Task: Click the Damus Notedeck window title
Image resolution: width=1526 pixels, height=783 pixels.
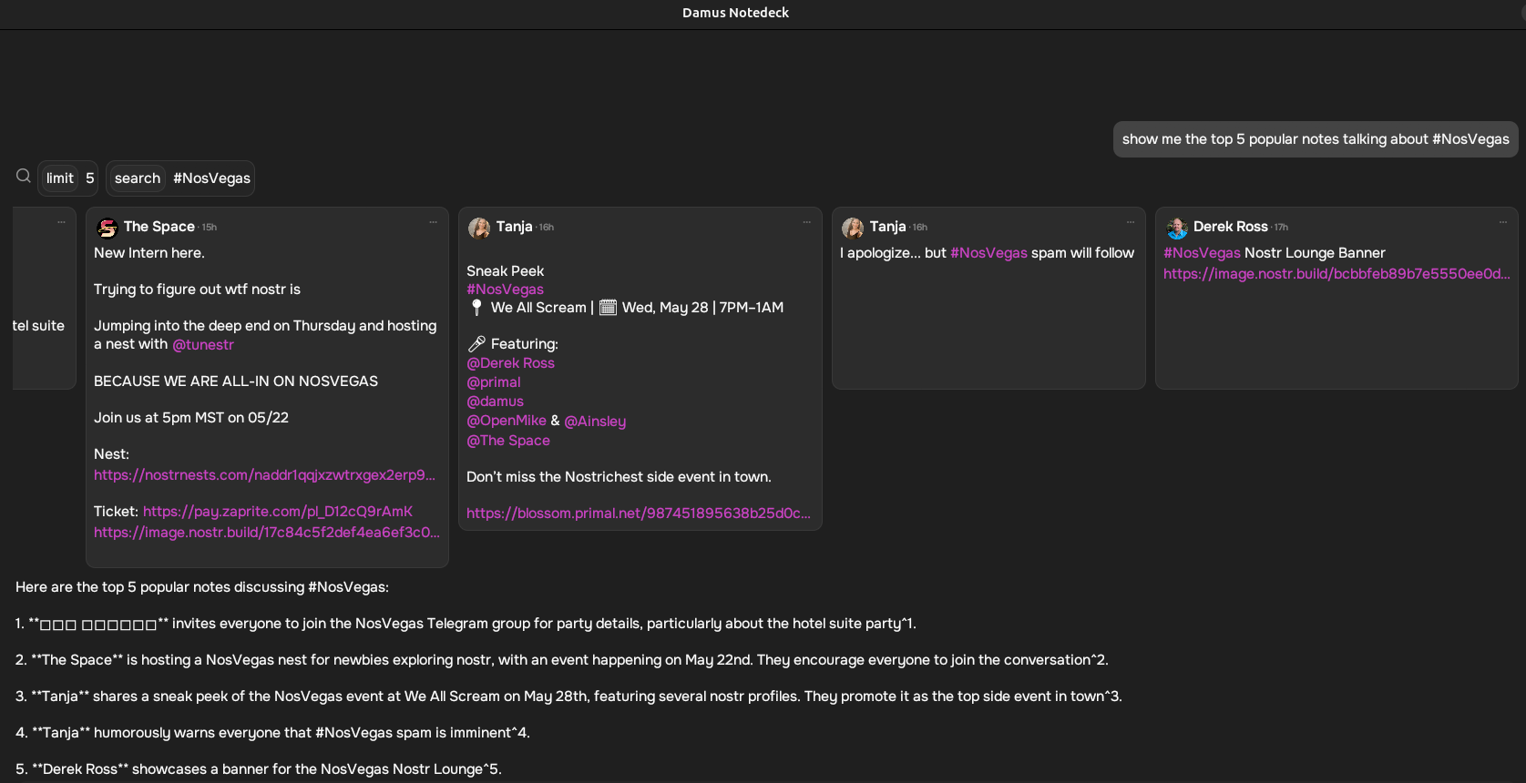Action: (x=735, y=13)
